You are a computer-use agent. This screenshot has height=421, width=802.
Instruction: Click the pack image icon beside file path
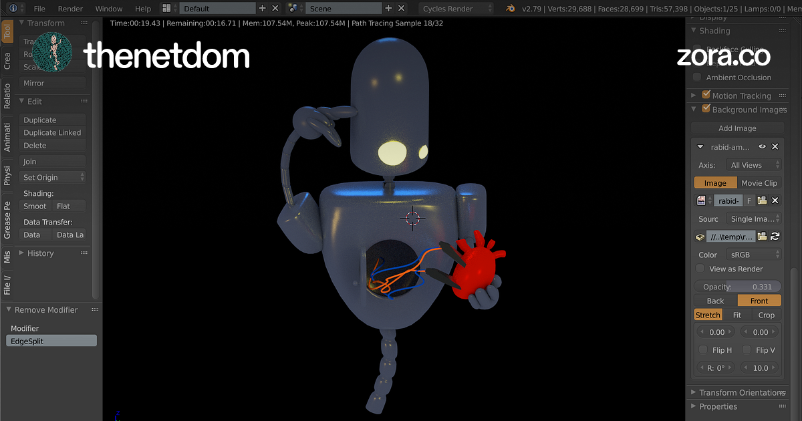[700, 236]
